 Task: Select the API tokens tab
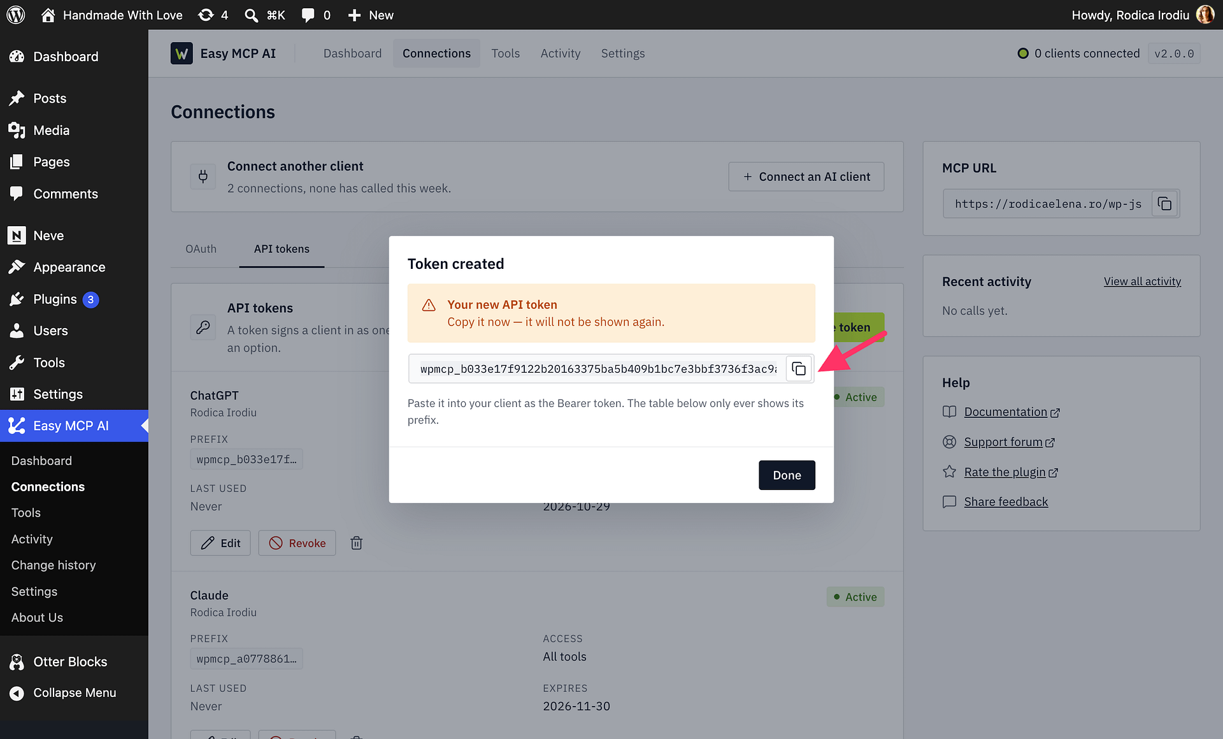[282, 249]
